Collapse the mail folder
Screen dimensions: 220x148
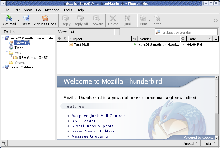(x=7, y=52)
